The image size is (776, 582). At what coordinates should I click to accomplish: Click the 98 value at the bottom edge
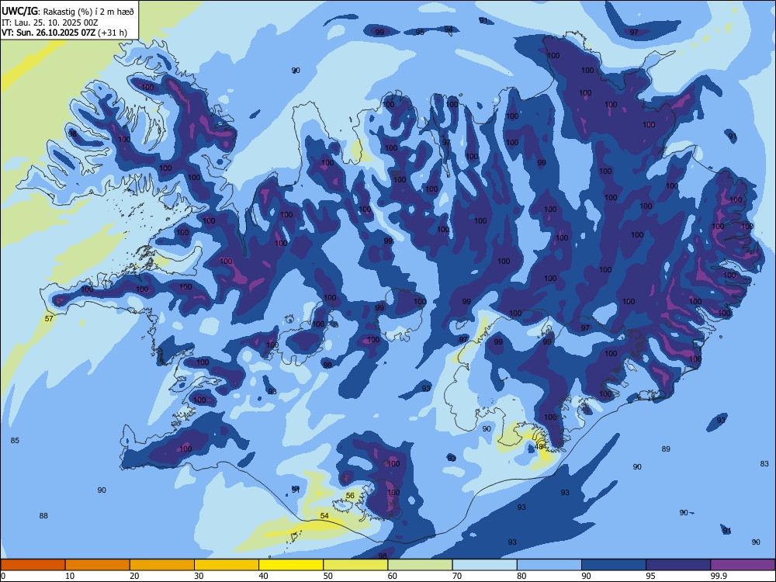click(x=382, y=556)
